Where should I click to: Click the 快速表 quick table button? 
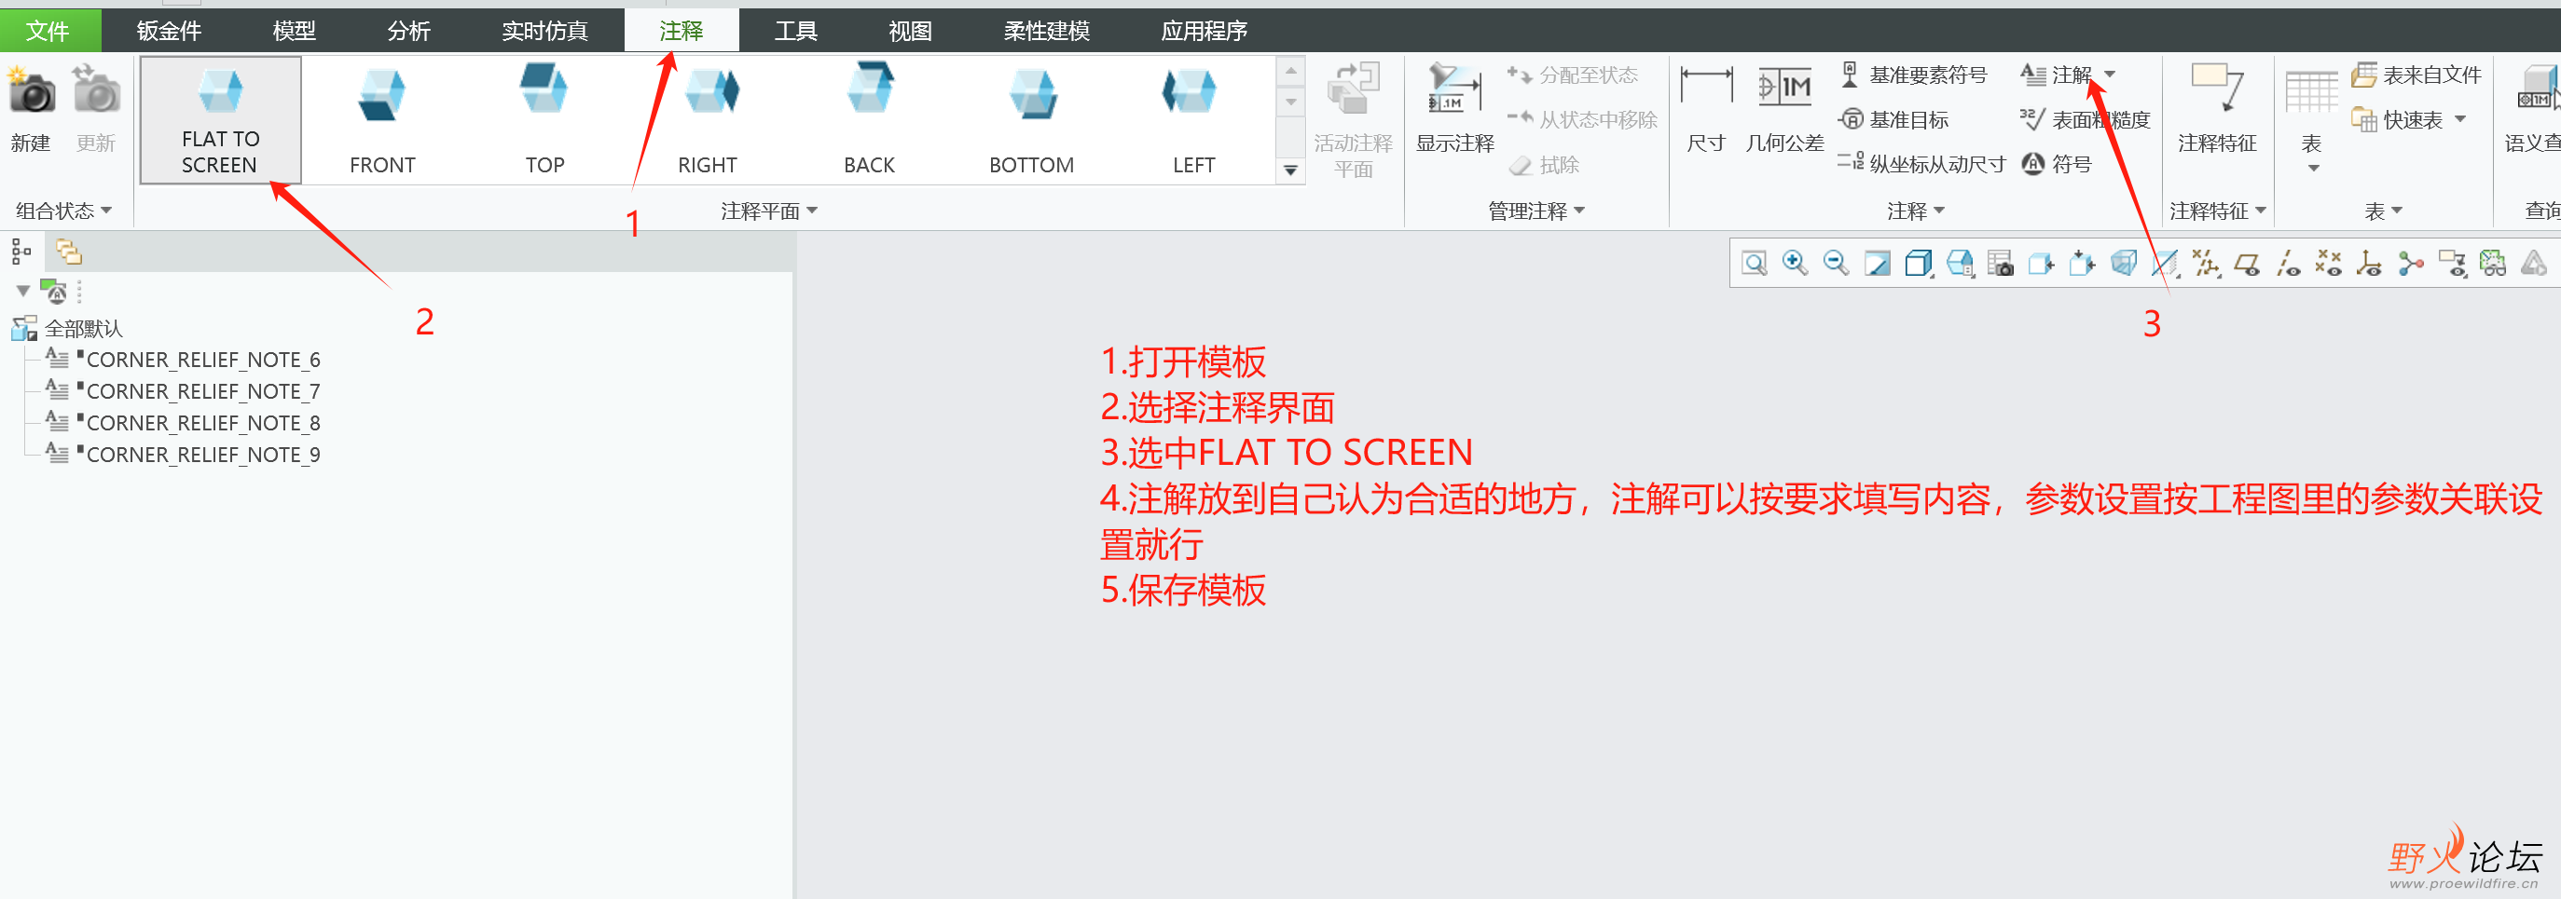[x=2397, y=120]
